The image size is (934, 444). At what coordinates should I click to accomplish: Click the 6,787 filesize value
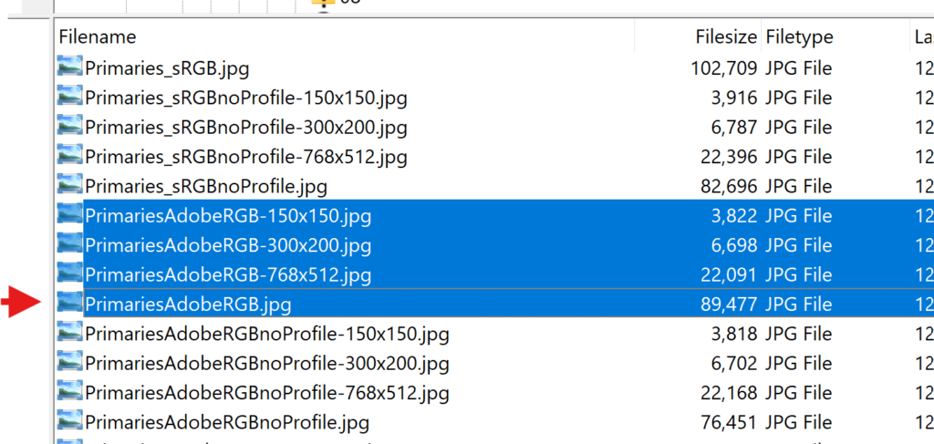[x=734, y=128]
